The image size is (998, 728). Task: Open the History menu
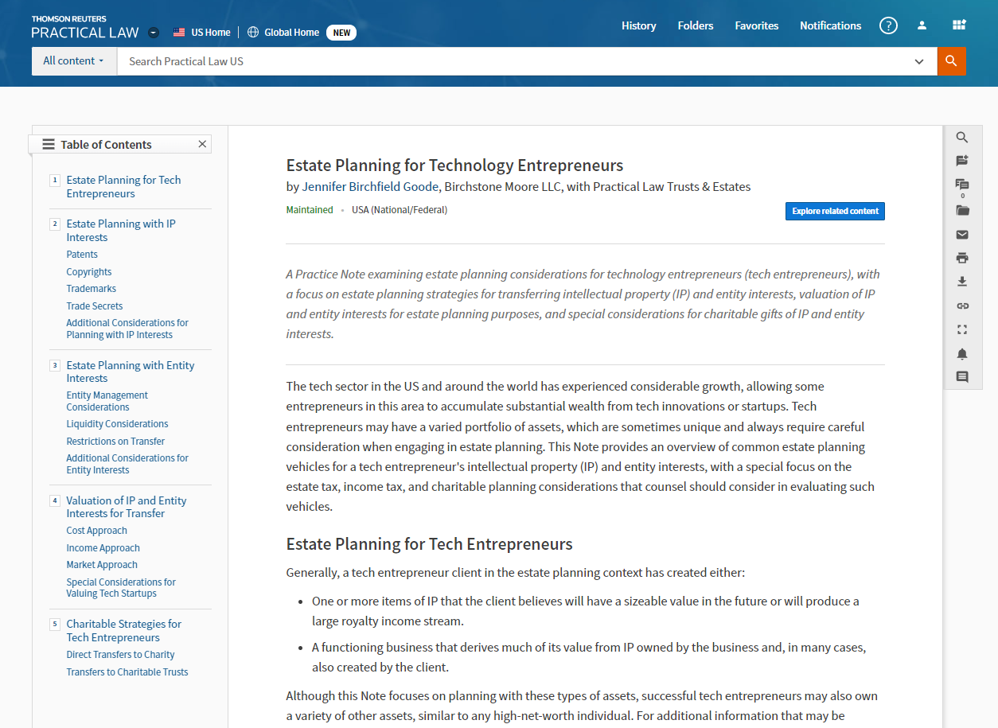pyautogui.click(x=638, y=25)
